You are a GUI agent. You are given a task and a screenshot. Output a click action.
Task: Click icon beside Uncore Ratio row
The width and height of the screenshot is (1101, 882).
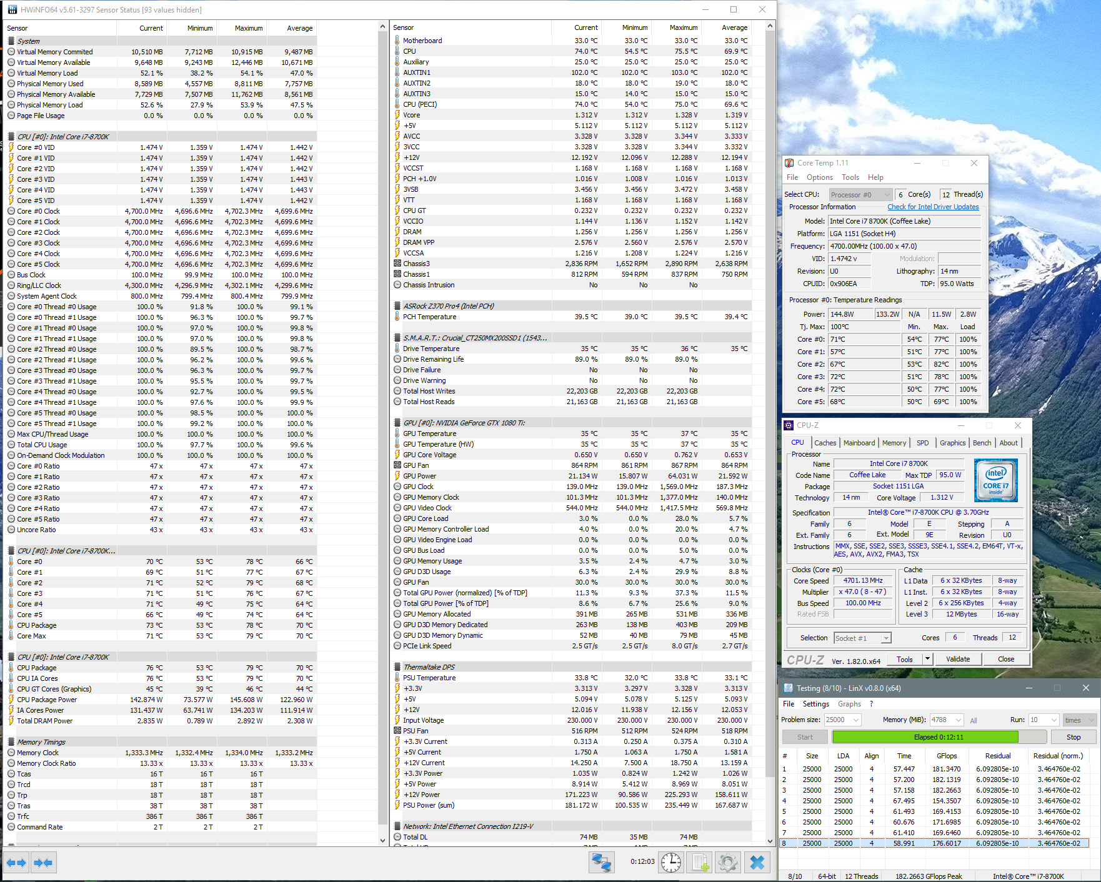(11, 530)
